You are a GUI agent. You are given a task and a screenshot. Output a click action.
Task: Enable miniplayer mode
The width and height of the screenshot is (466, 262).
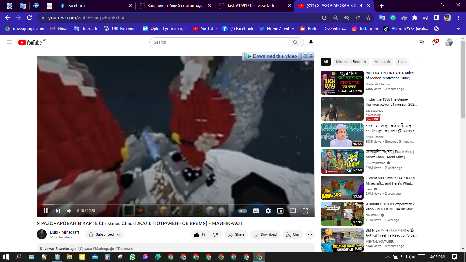(x=280, y=211)
